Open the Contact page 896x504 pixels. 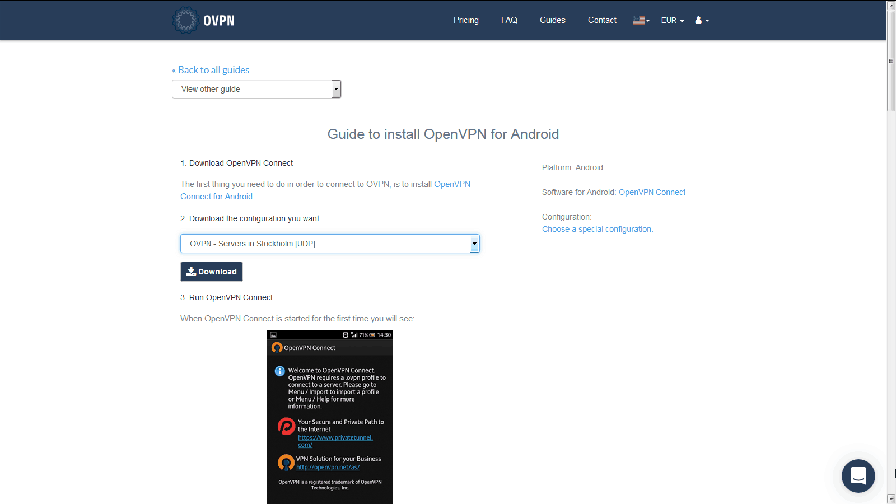coord(602,20)
